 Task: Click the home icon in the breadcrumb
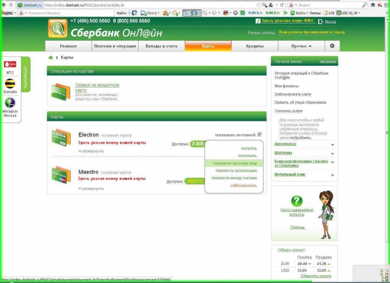pos(51,57)
